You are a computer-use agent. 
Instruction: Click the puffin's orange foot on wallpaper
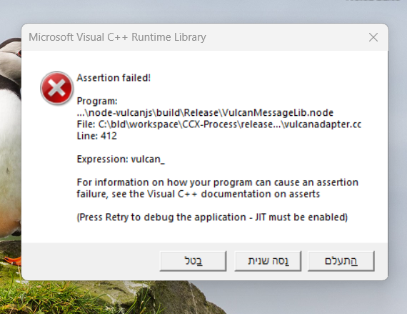[14, 260]
